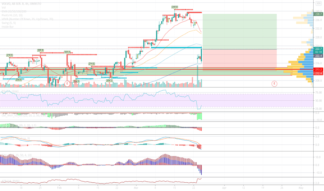Click the RSI 75.00 scale value
This screenshot has width=324, height=191.
coord(318,92)
